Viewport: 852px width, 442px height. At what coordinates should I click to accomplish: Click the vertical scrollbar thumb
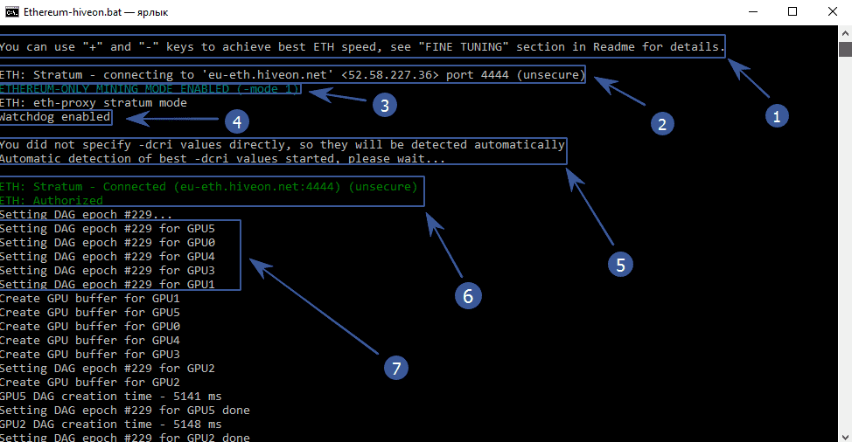pos(845,49)
